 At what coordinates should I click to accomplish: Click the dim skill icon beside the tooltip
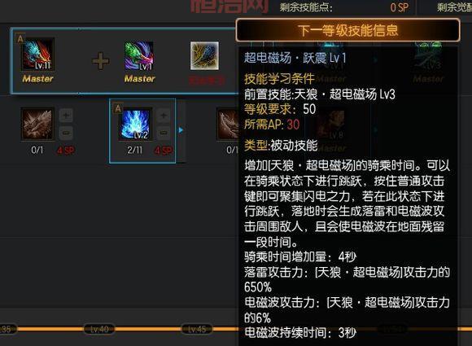point(228,124)
